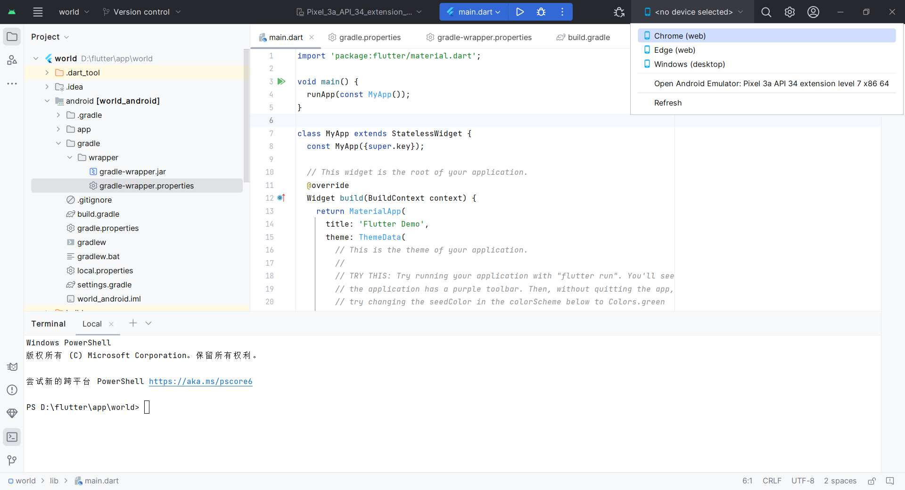Expand the .gradle folder
Image resolution: width=905 pixels, height=490 pixels.
58,115
